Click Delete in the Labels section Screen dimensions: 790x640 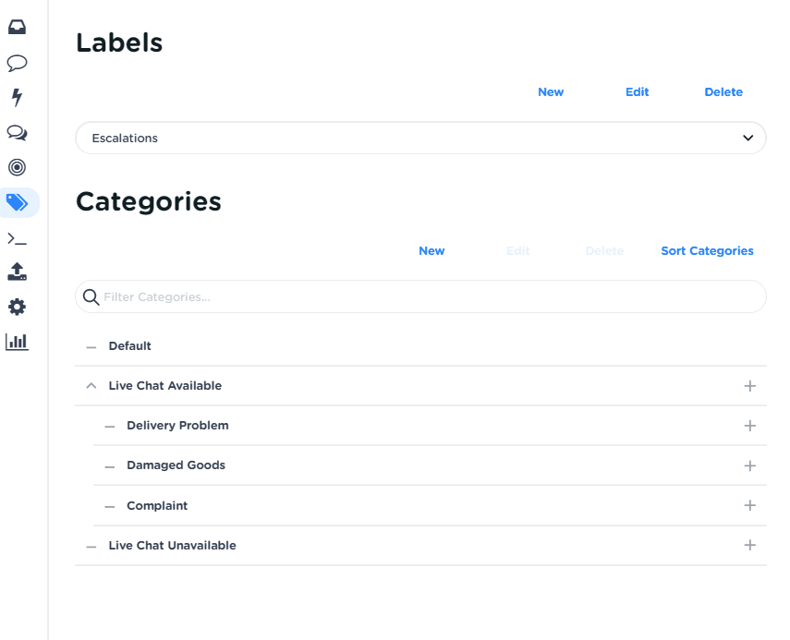click(723, 92)
